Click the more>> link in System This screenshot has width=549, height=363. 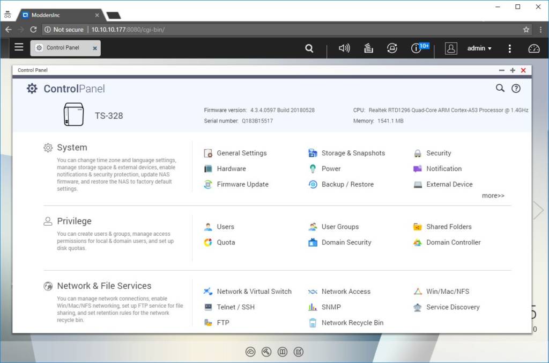click(x=493, y=195)
